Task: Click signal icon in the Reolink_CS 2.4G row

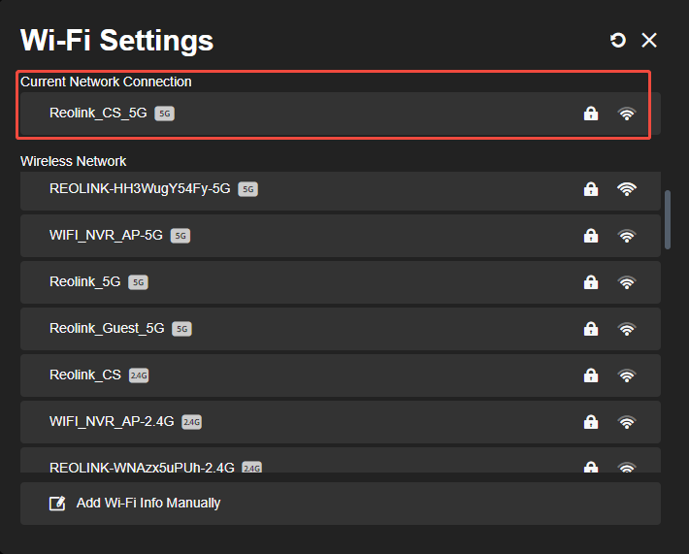Action: pos(627,375)
